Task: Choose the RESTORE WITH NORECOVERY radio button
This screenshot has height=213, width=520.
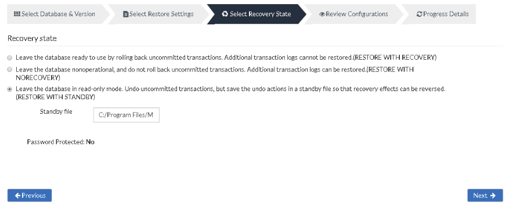Action: tap(10, 70)
